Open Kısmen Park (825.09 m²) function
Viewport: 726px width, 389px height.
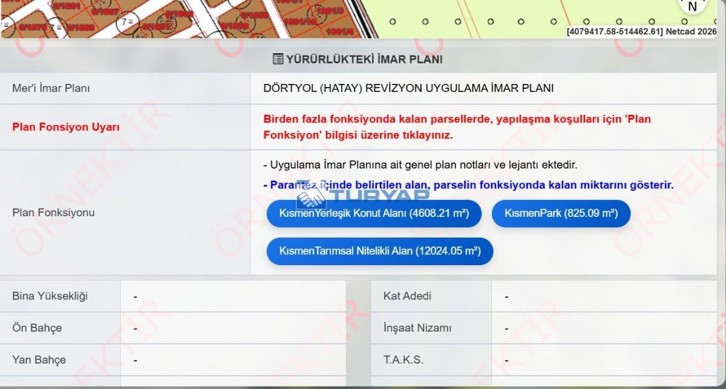(561, 213)
